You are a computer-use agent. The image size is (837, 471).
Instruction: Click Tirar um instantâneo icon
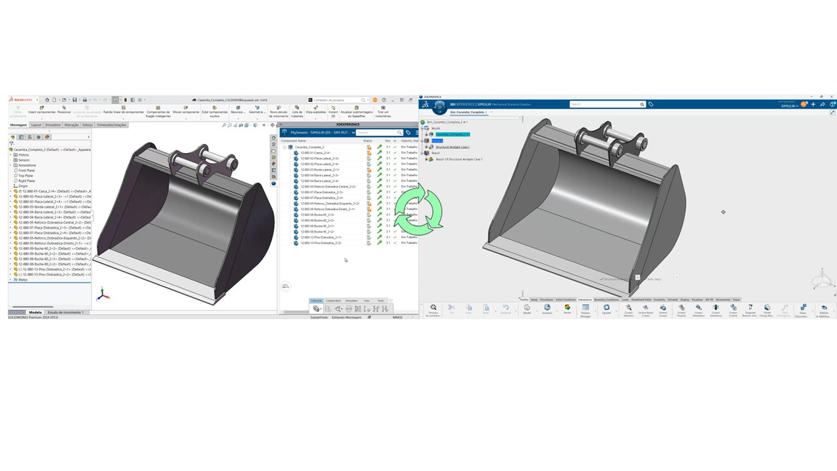click(x=383, y=112)
